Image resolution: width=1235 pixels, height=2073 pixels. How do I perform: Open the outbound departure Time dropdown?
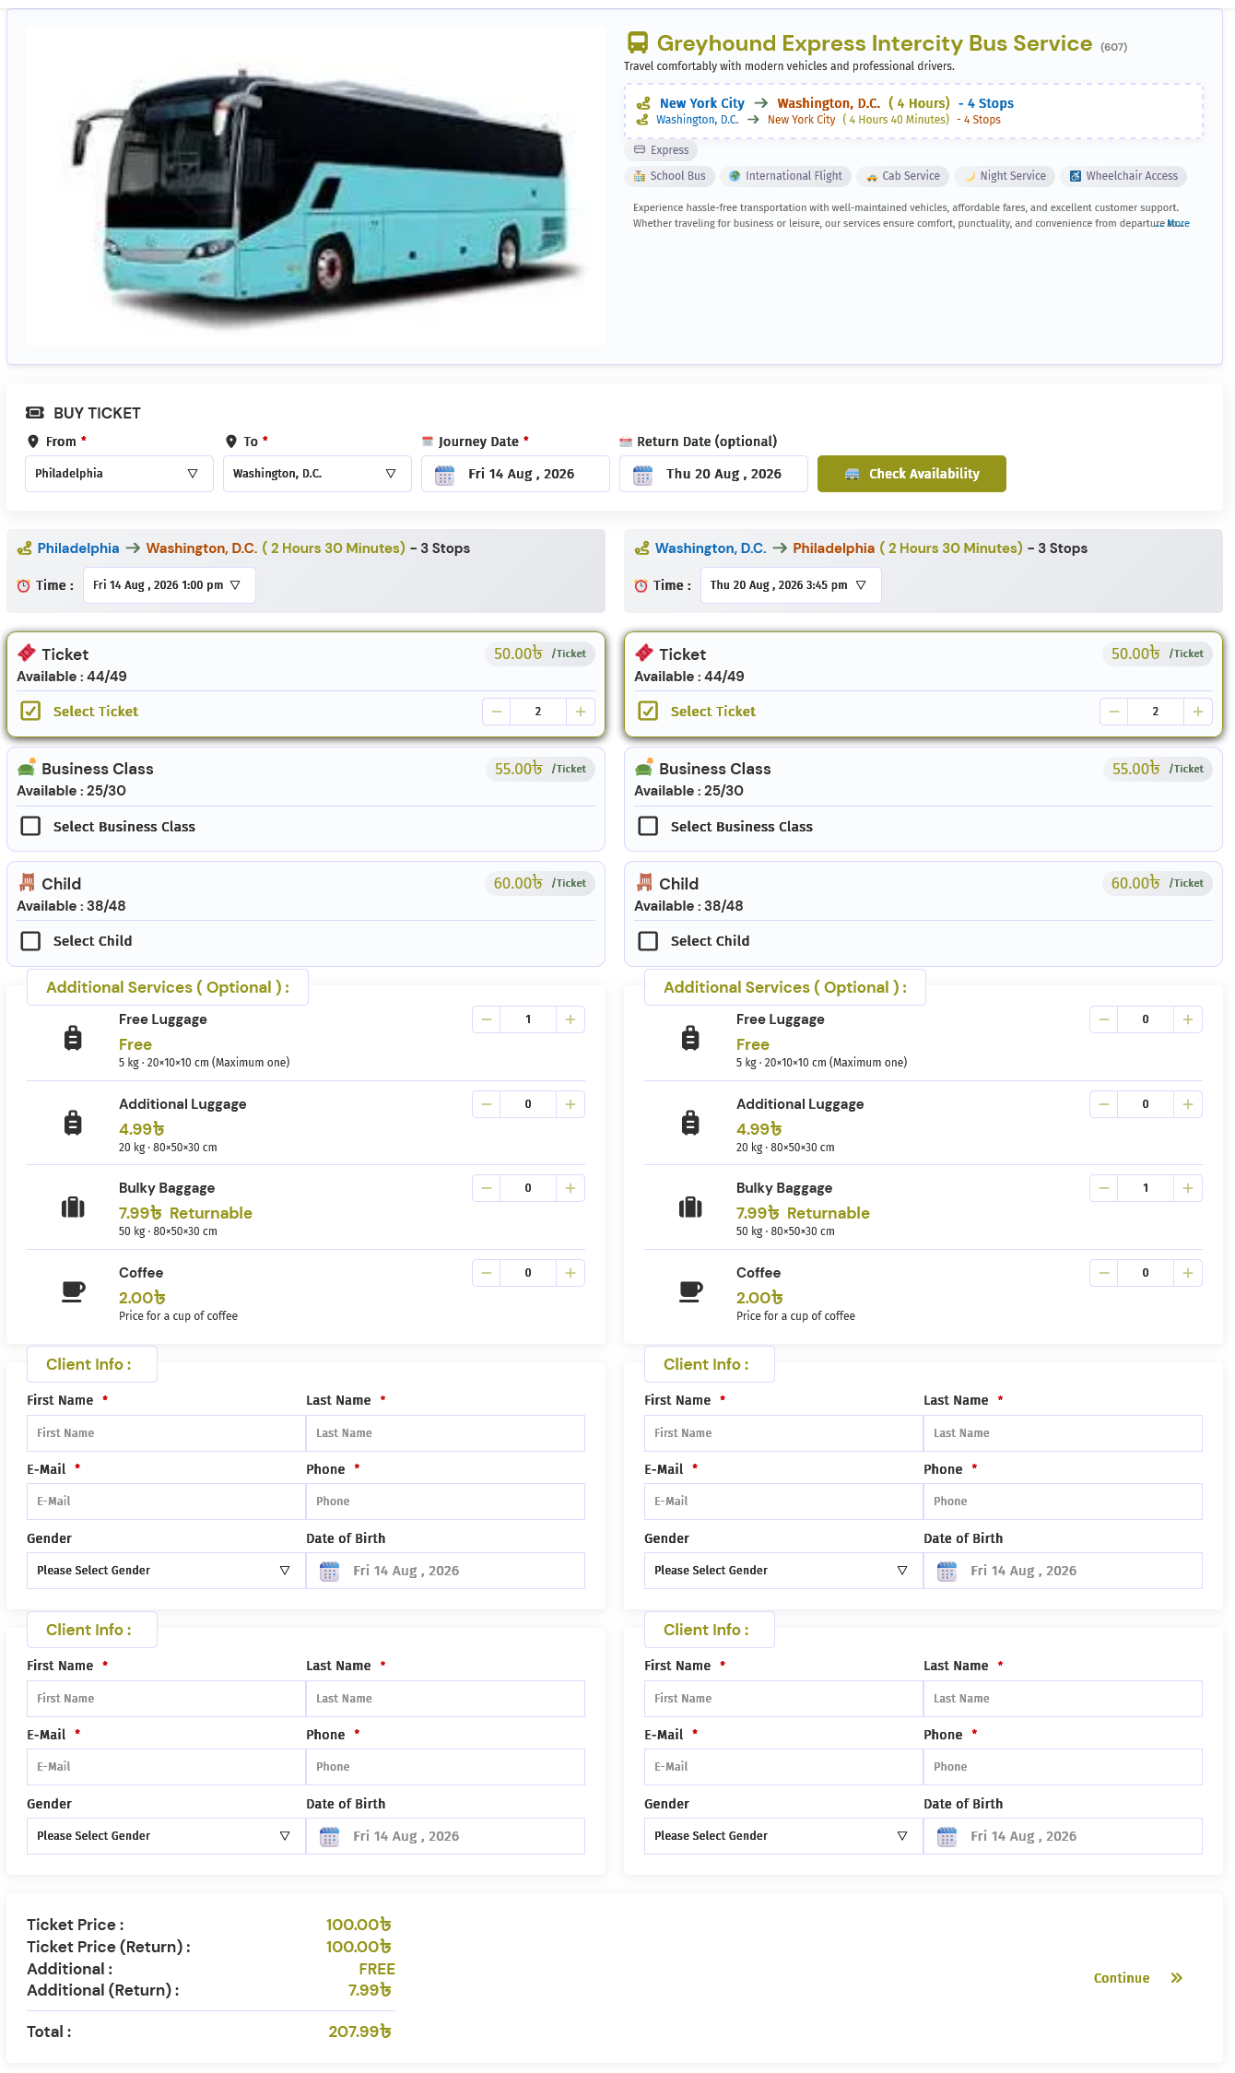pyautogui.click(x=170, y=585)
